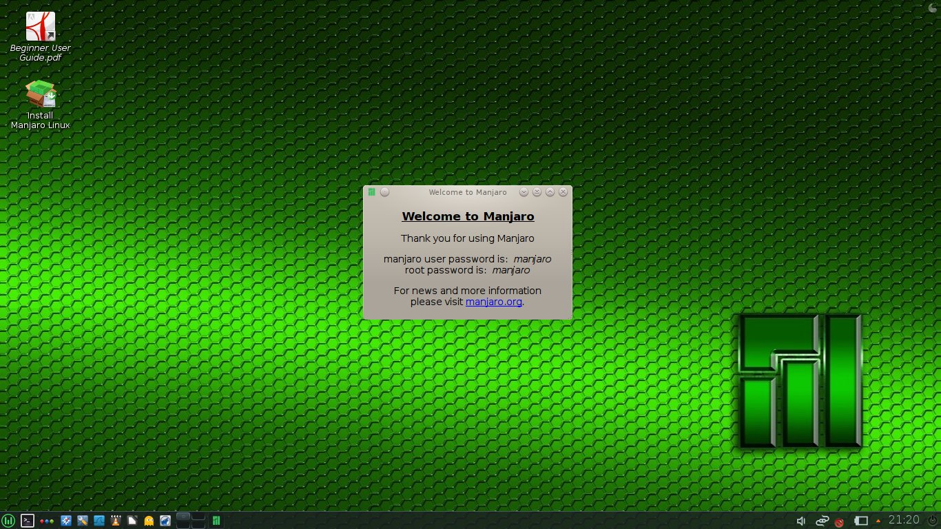Viewport: 941px width, 529px height.
Task: Select Welcome to Manjaro taskbar entry
Action: (x=216, y=521)
